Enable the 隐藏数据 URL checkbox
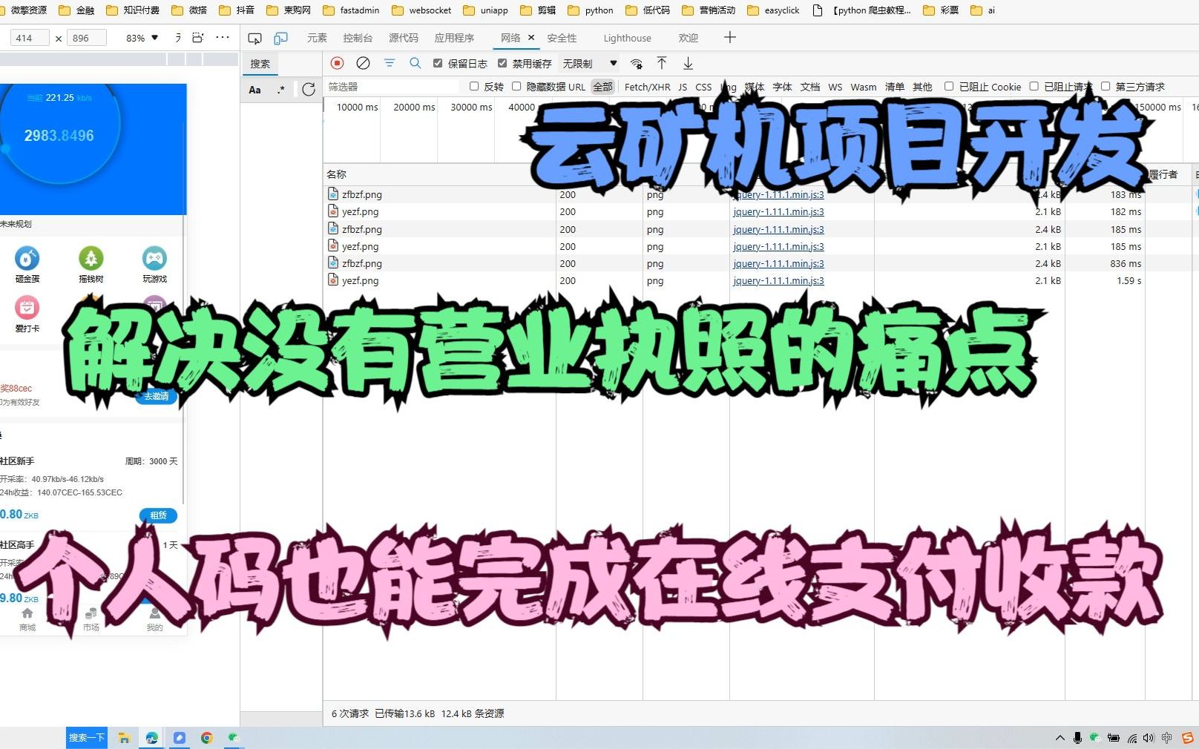The width and height of the screenshot is (1199, 749). click(516, 87)
